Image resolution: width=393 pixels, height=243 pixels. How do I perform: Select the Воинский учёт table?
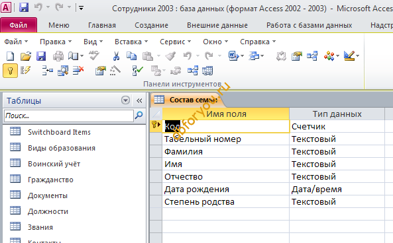point(54,164)
